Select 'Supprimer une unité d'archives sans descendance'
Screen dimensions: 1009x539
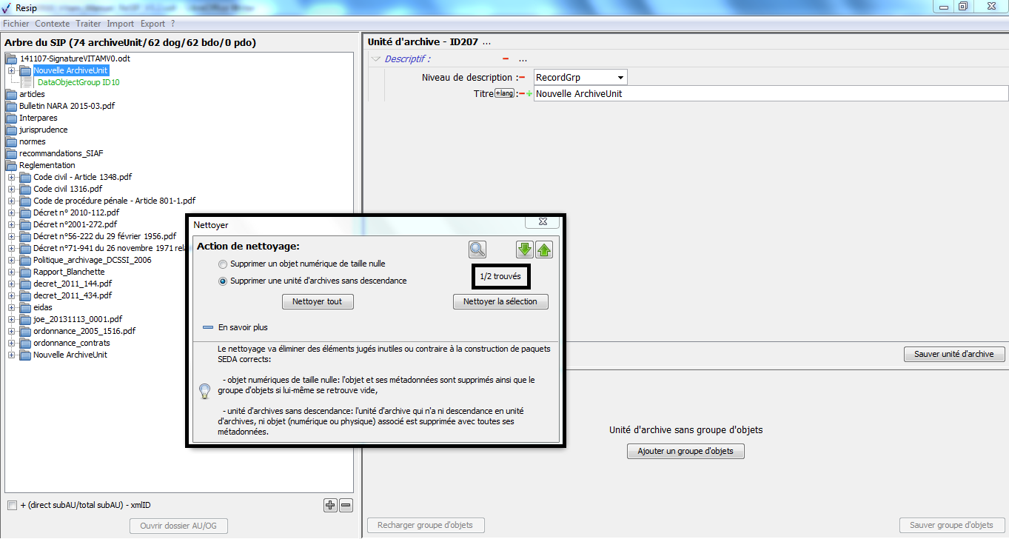point(223,281)
